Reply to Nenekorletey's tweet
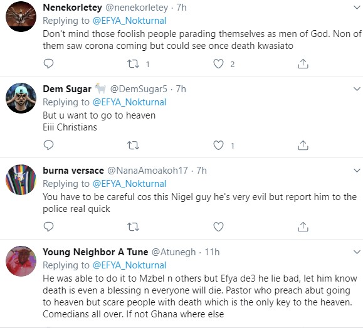The height and width of the screenshot is (328, 363). click(49, 64)
